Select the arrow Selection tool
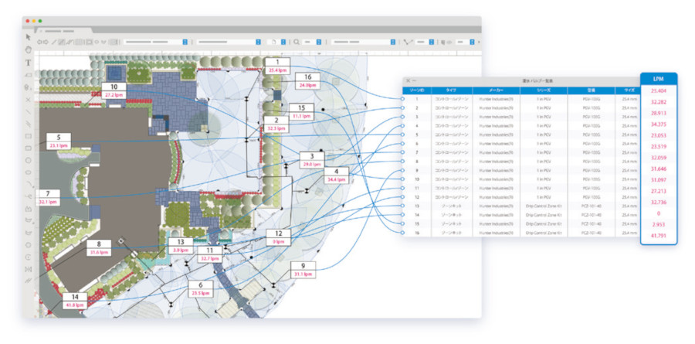 tap(29, 37)
